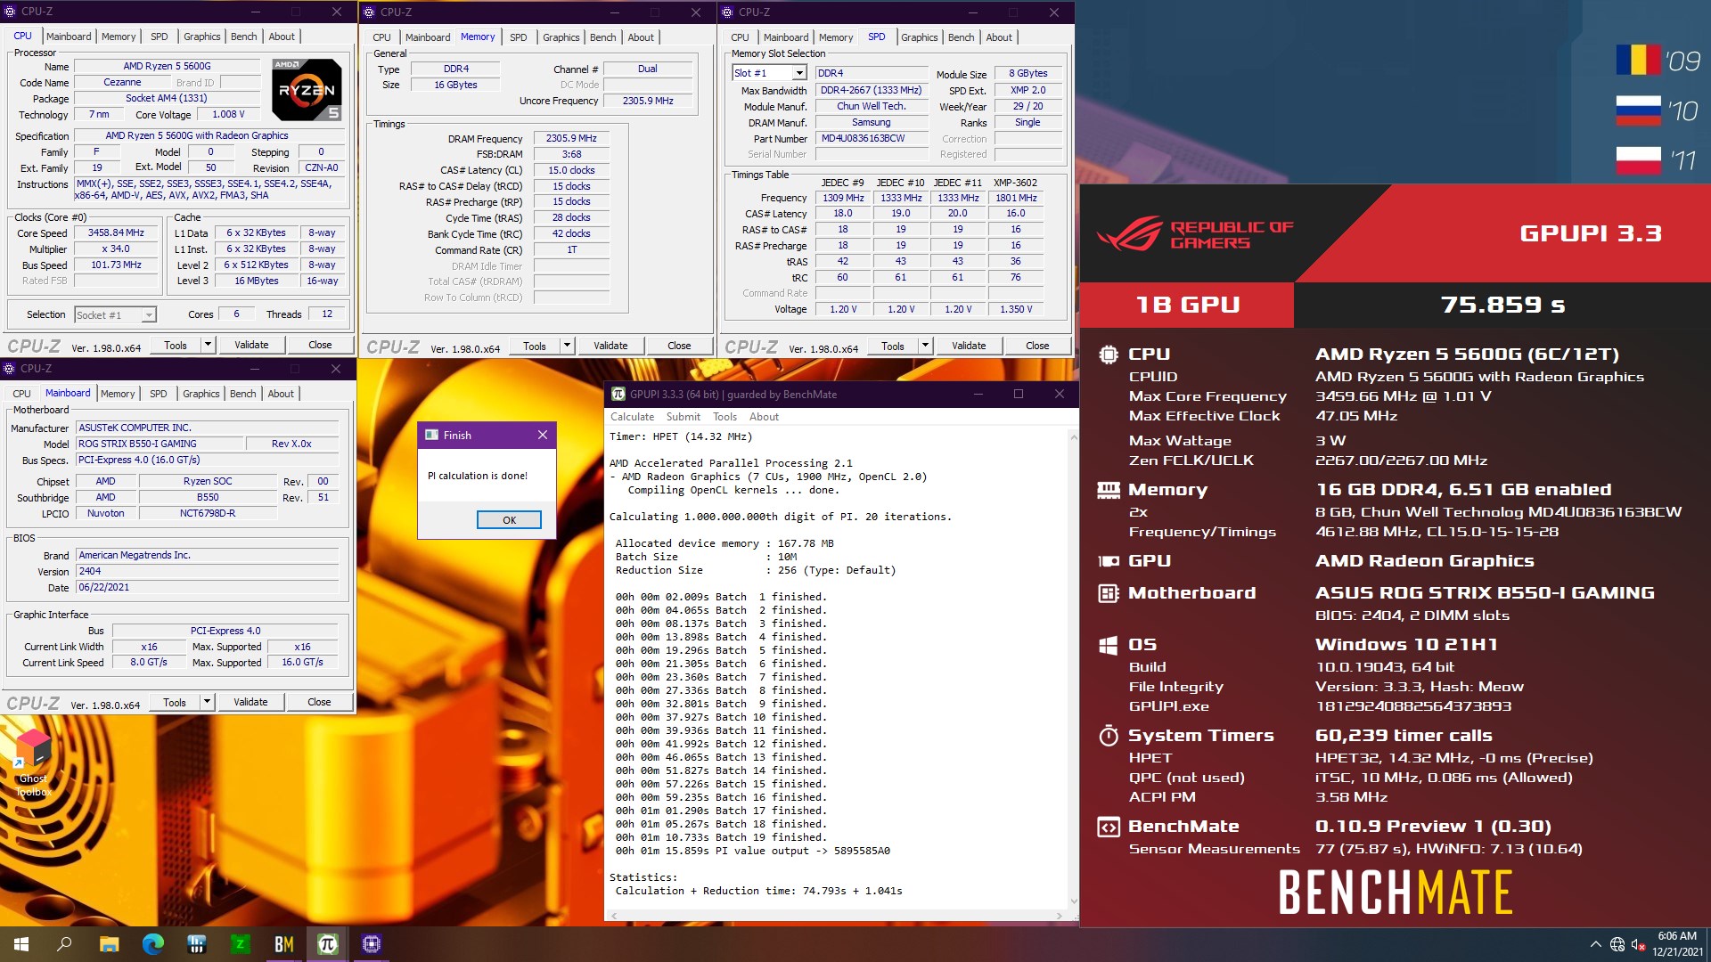Open Microsoft Edge from taskbar

point(153,944)
